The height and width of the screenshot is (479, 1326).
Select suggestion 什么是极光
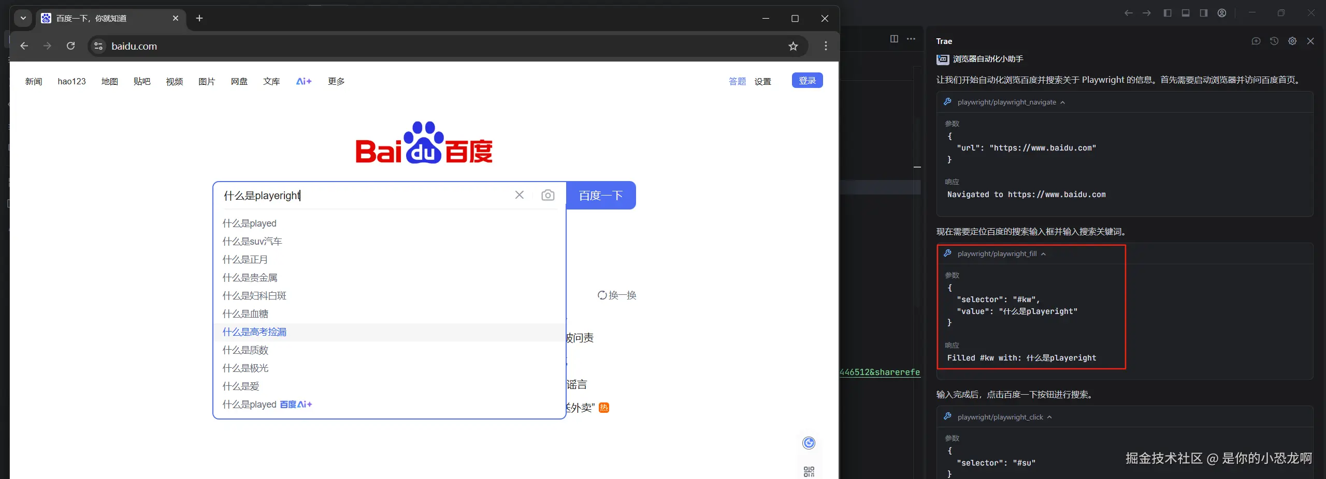coord(389,368)
